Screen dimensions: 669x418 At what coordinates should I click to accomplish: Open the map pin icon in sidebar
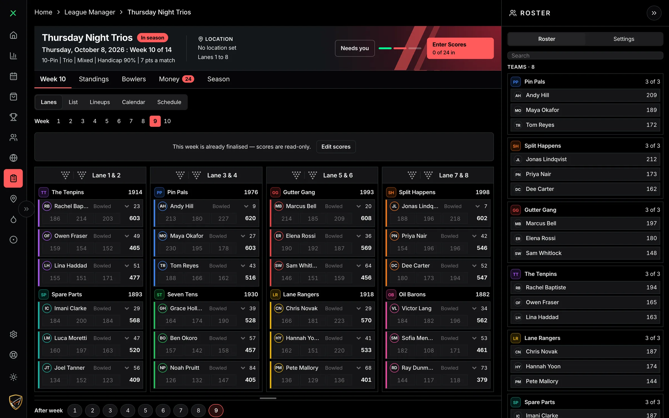(13, 199)
